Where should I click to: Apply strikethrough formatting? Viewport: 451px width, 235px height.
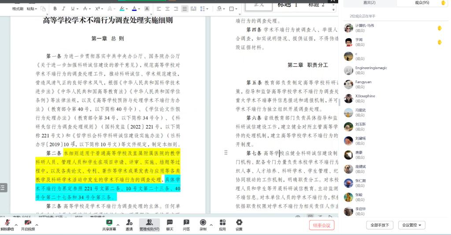(x=85, y=9)
